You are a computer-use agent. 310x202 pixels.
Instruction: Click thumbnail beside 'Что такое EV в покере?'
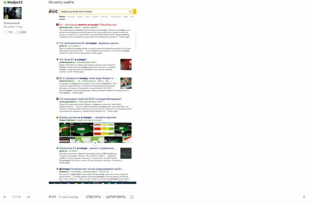point(126,64)
